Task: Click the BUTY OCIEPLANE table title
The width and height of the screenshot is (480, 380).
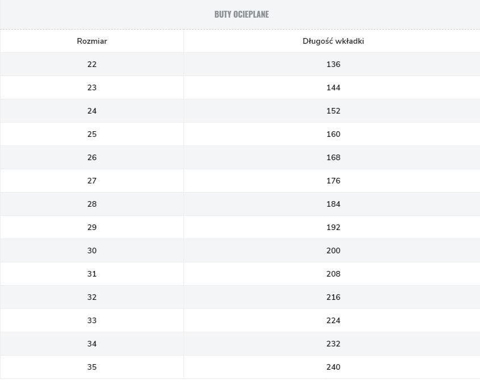Action: coord(241,14)
